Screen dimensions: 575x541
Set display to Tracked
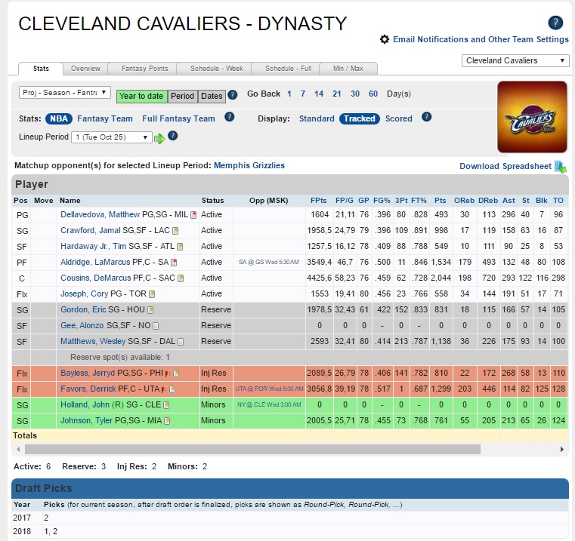point(360,118)
